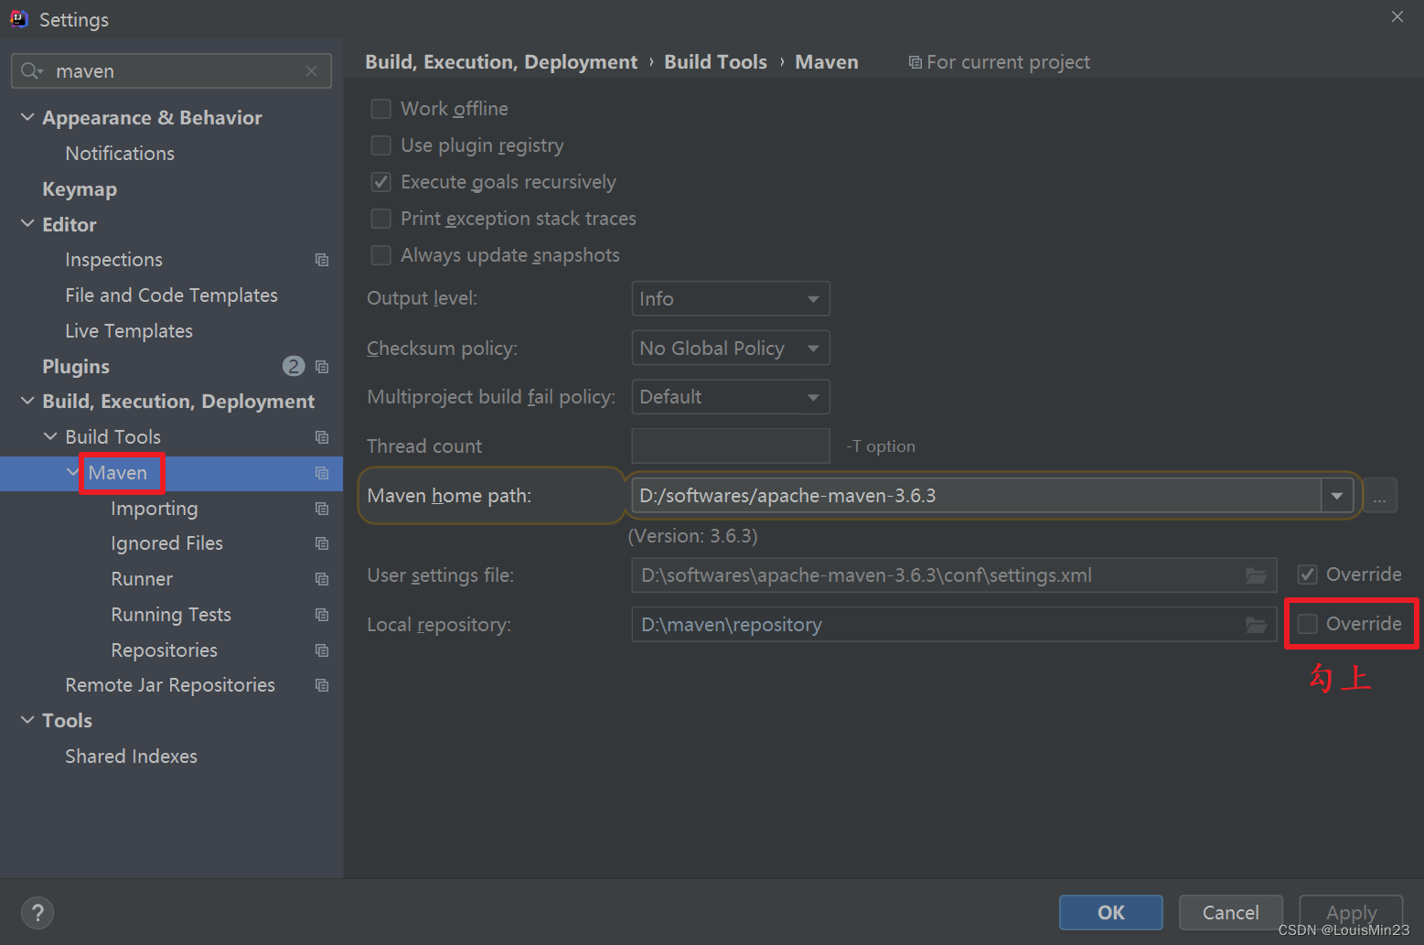Open Ignored Files settings
The width and height of the screenshot is (1424, 945).
tap(166, 543)
